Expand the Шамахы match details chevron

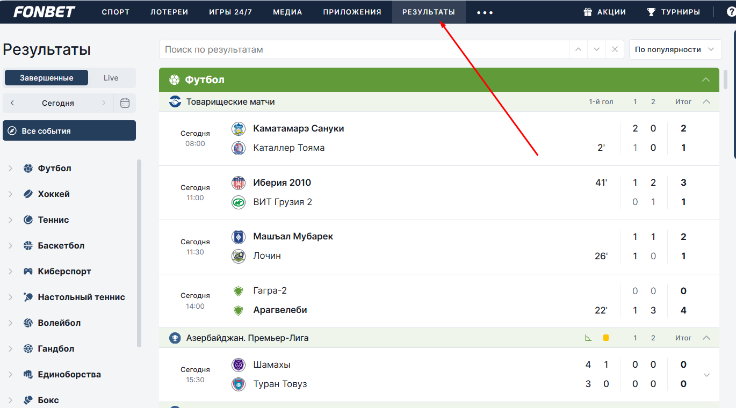pos(706,375)
